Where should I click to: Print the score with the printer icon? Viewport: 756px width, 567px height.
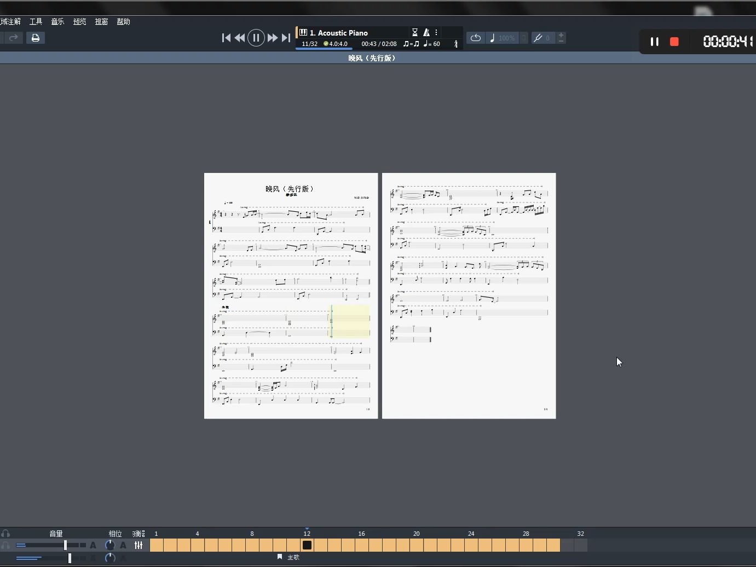tap(36, 38)
